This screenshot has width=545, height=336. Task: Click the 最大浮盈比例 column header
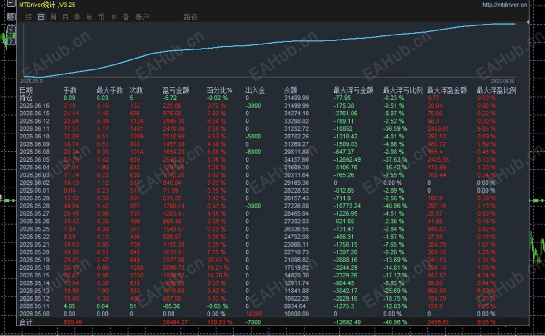(496, 90)
